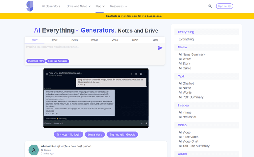Switch to the Game tab
This screenshot has width=254, height=157.
[155, 40]
